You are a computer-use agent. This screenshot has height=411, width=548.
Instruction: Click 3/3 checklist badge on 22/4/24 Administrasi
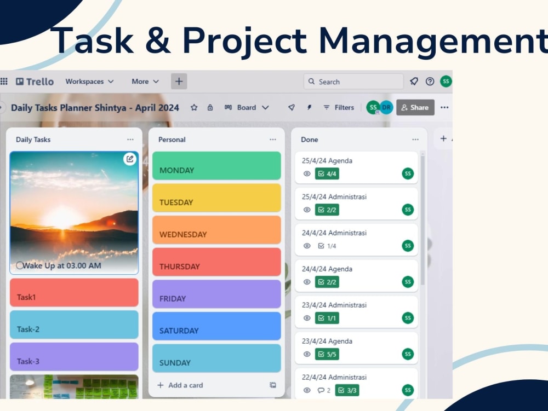tap(347, 390)
